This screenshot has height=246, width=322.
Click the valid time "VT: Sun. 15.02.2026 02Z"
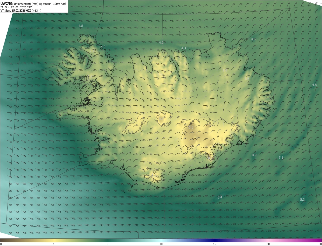(16, 11)
